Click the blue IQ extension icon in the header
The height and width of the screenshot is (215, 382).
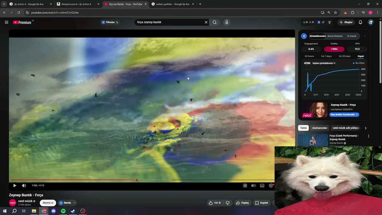pos(319,22)
